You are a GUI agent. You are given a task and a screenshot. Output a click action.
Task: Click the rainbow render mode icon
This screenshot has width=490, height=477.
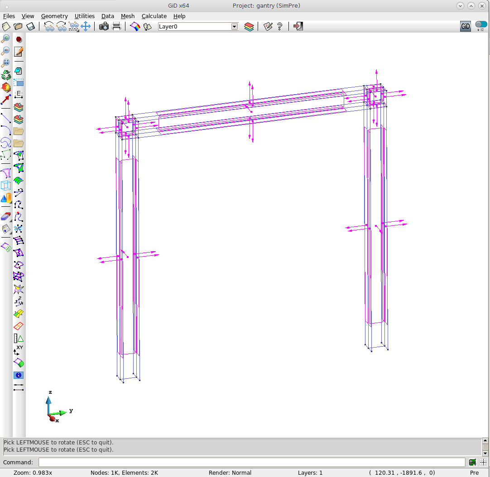(x=135, y=26)
